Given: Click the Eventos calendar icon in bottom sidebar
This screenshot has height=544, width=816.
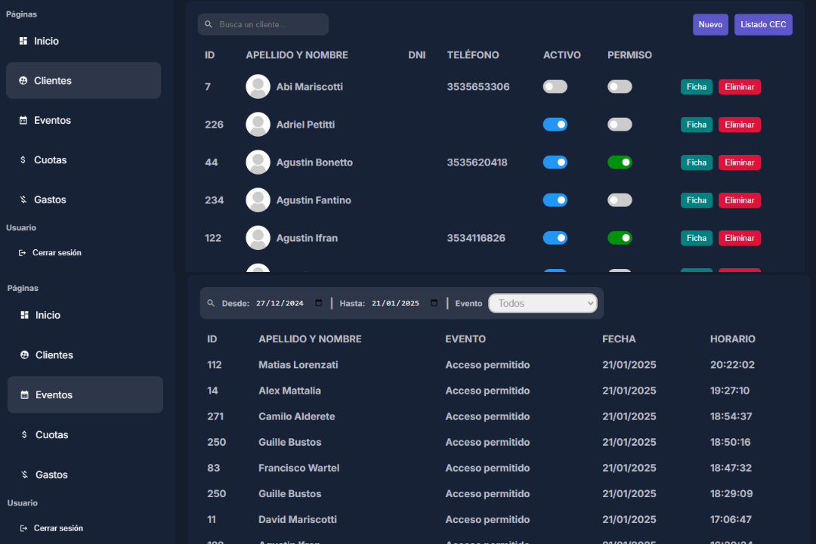Looking at the screenshot, I should pyautogui.click(x=24, y=395).
